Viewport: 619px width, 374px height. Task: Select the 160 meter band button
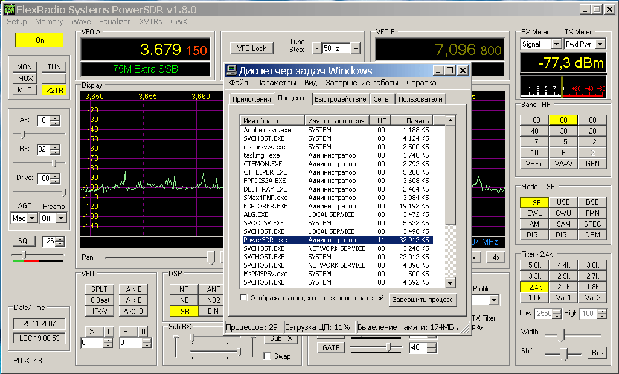[534, 120]
